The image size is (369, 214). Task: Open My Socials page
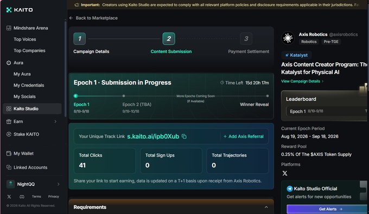[x=24, y=96]
